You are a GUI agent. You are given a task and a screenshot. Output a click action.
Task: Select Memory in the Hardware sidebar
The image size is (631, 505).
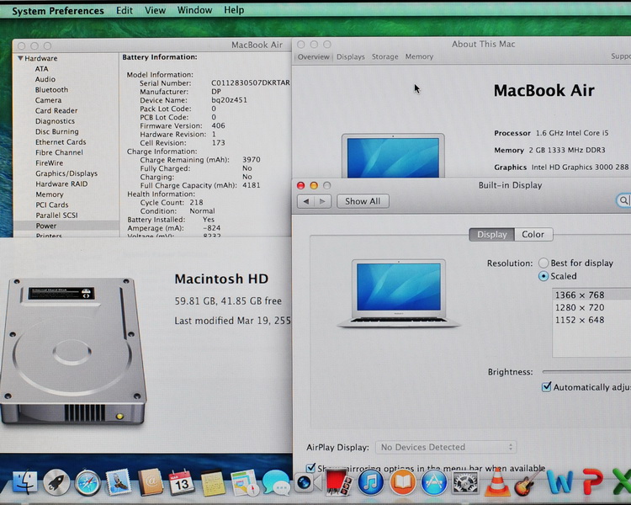[x=50, y=194]
